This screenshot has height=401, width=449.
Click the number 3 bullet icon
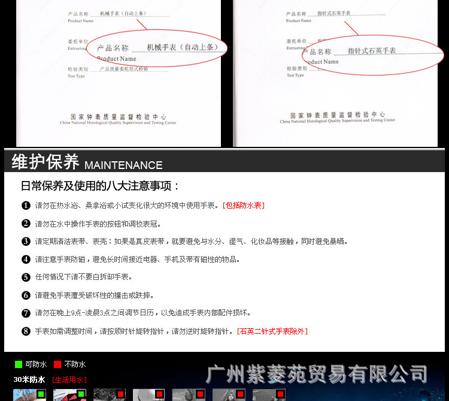(26, 242)
